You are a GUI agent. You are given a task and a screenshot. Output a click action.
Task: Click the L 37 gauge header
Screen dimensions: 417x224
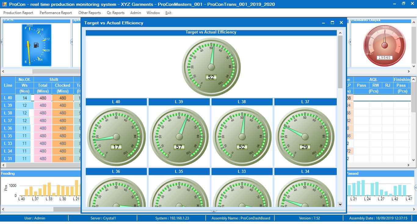click(305, 102)
